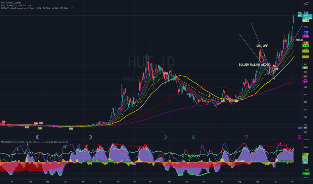Click the 6.71 purple price label
This screenshot has width=313, height=184.
[306, 82]
